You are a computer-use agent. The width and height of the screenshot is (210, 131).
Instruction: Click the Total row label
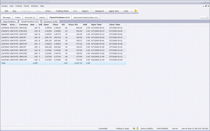(3, 63)
